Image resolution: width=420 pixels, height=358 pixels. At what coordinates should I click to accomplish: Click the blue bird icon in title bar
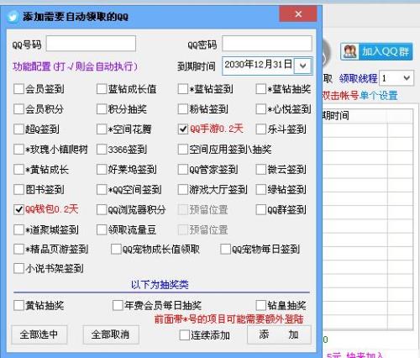point(13,17)
